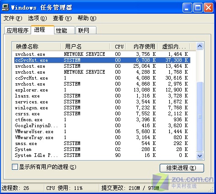Click the scrollbar down arrow

point(200,156)
